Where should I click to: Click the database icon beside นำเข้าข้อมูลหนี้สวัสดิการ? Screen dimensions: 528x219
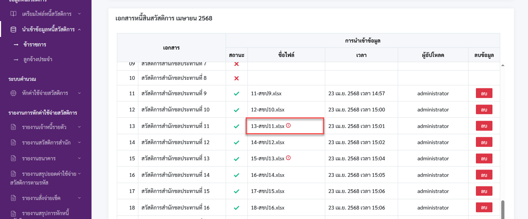coord(13,30)
